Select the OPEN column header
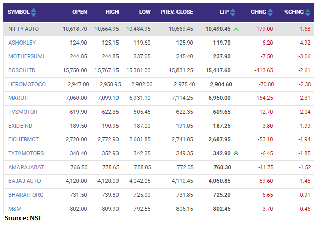314x225 pixels. pyautogui.click(x=80, y=12)
